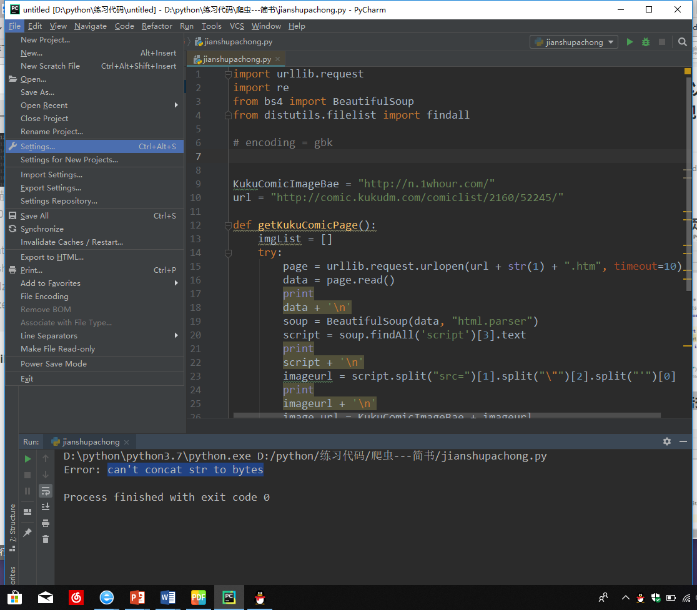
Task: Pause output in Run panel
Action: click(x=27, y=491)
